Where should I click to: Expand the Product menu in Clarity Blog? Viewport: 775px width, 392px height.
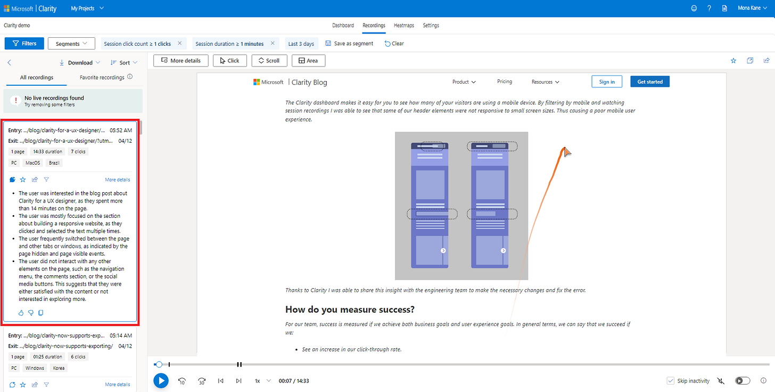[x=464, y=82]
